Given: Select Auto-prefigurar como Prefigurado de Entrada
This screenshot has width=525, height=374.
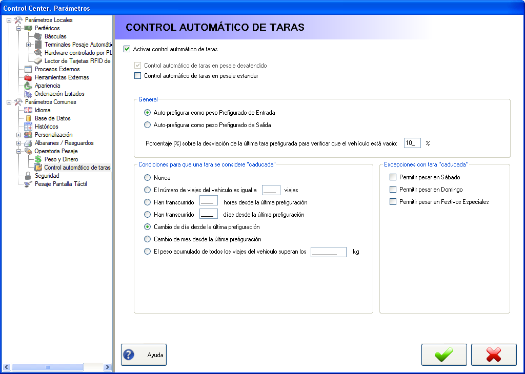Looking at the screenshot, I should [x=147, y=113].
